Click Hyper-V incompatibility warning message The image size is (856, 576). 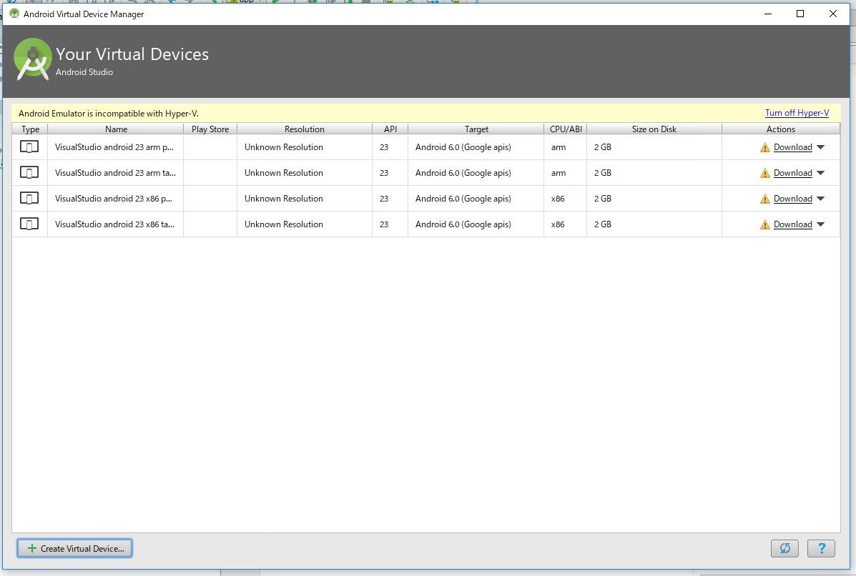pyautogui.click(x=108, y=114)
